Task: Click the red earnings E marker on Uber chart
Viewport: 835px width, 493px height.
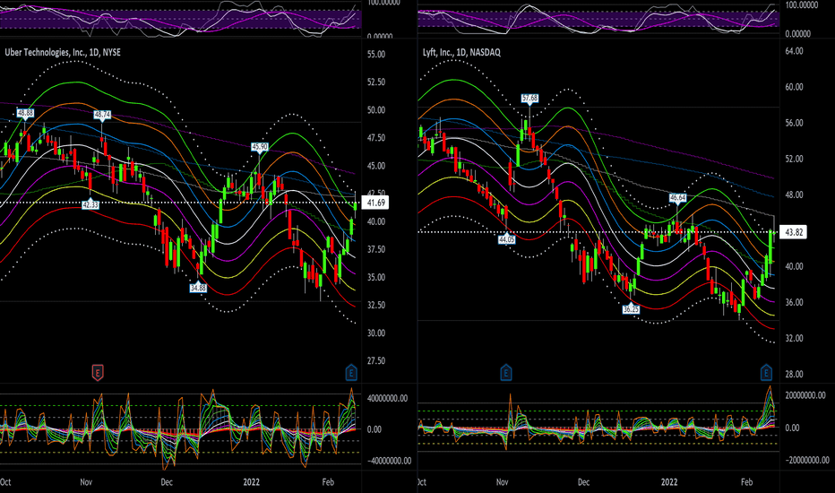Action: point(98,373)
